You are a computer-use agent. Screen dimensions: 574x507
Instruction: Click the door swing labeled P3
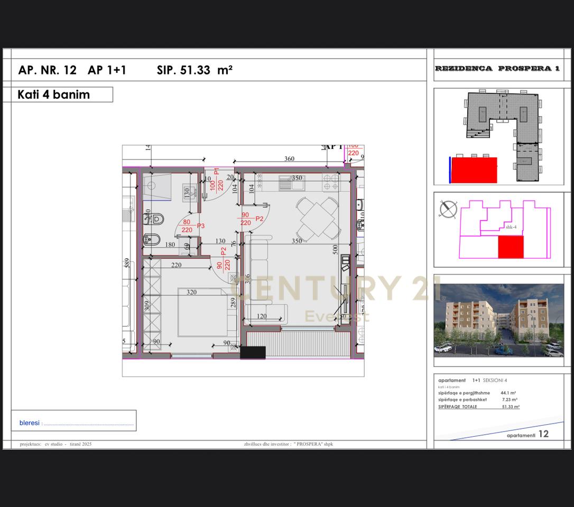point(200,226)
